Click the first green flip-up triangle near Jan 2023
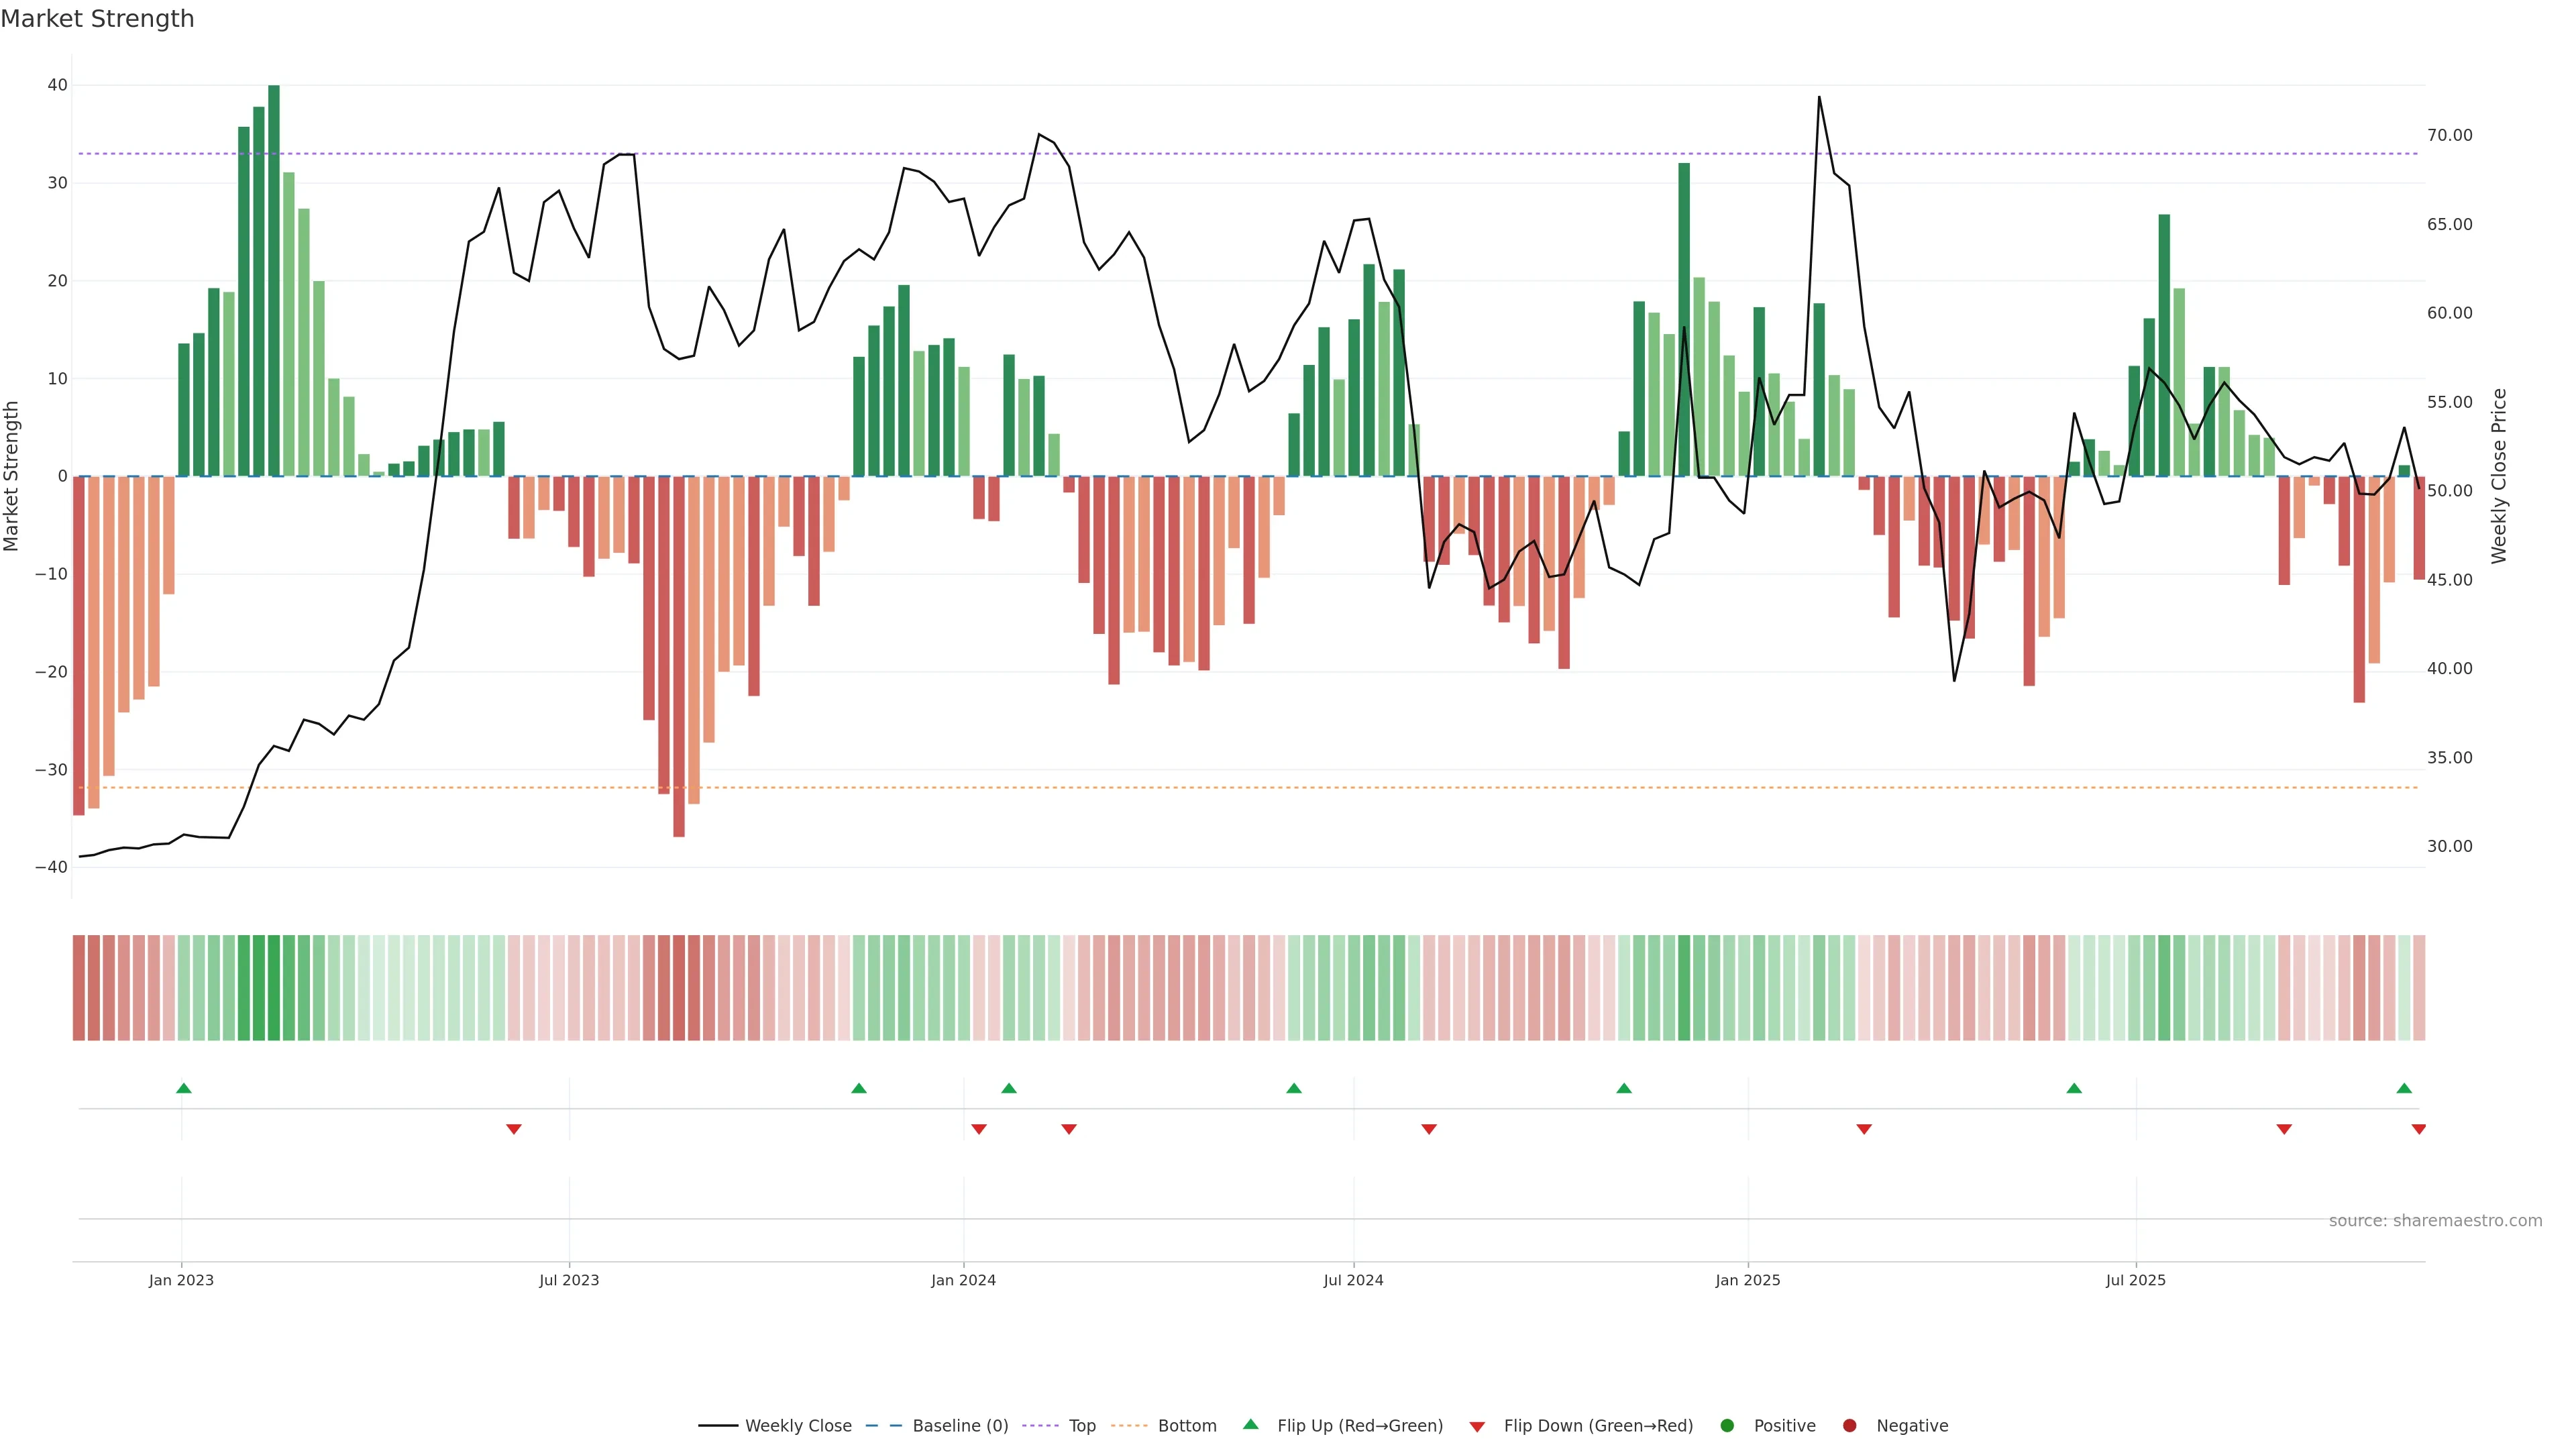The height and width of the screenshot is (1449, 2576). click(x=183, y=1088)
